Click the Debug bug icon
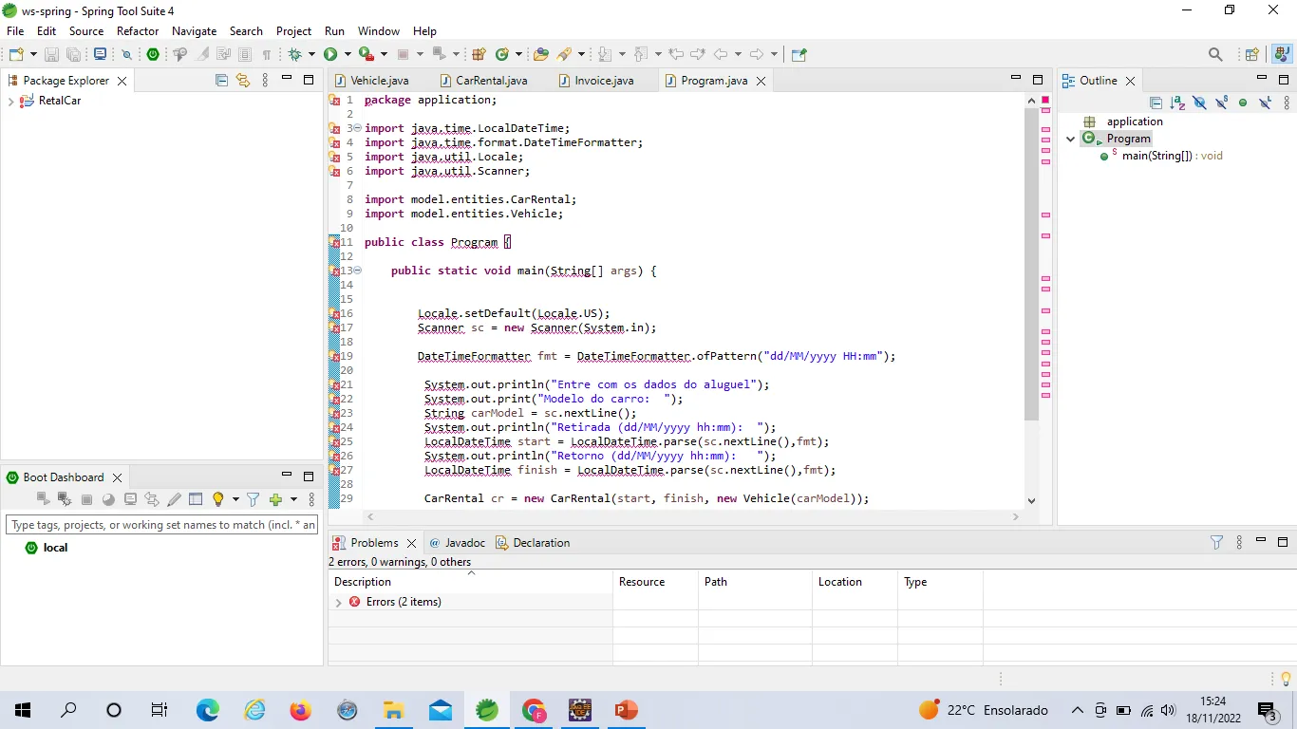The width and height of the screenshot is (1297, 729). click(294, 55)
